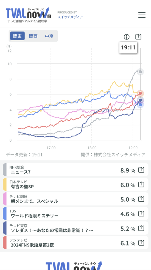
Task: Switch to the 中京 region tab
Action: (49, 36)
